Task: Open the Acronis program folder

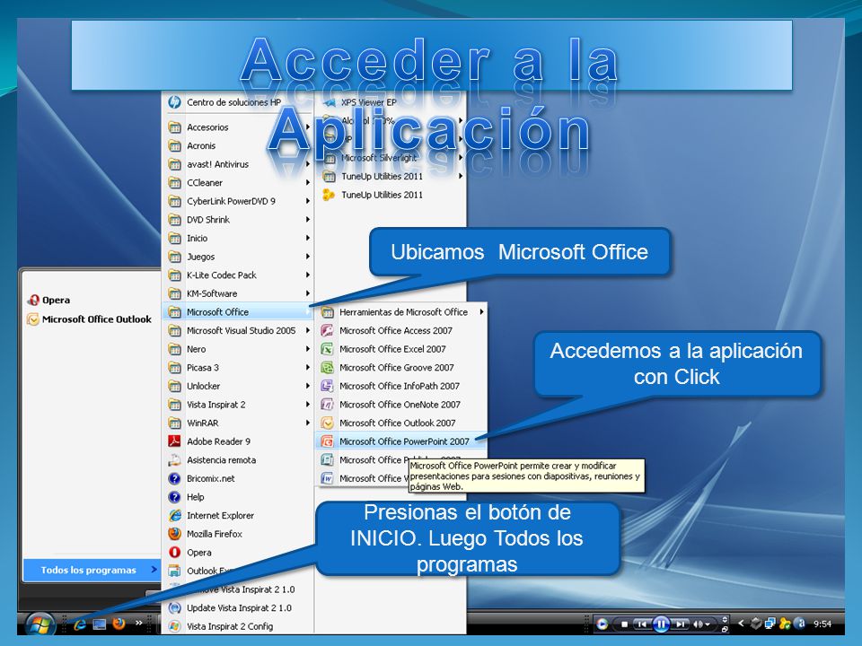Action: [239, 146]
